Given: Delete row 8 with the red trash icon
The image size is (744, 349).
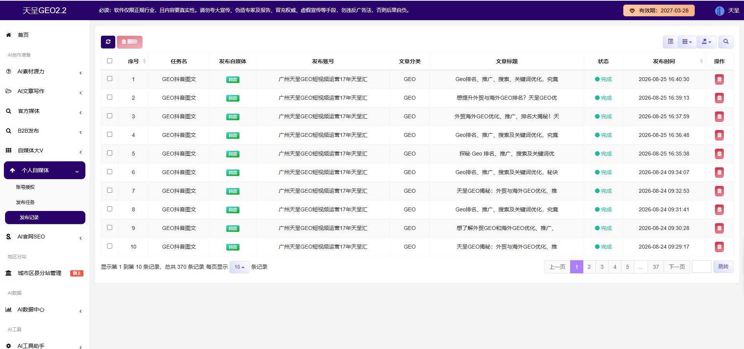Looking at the screenshot, I should tap(719, 210).
